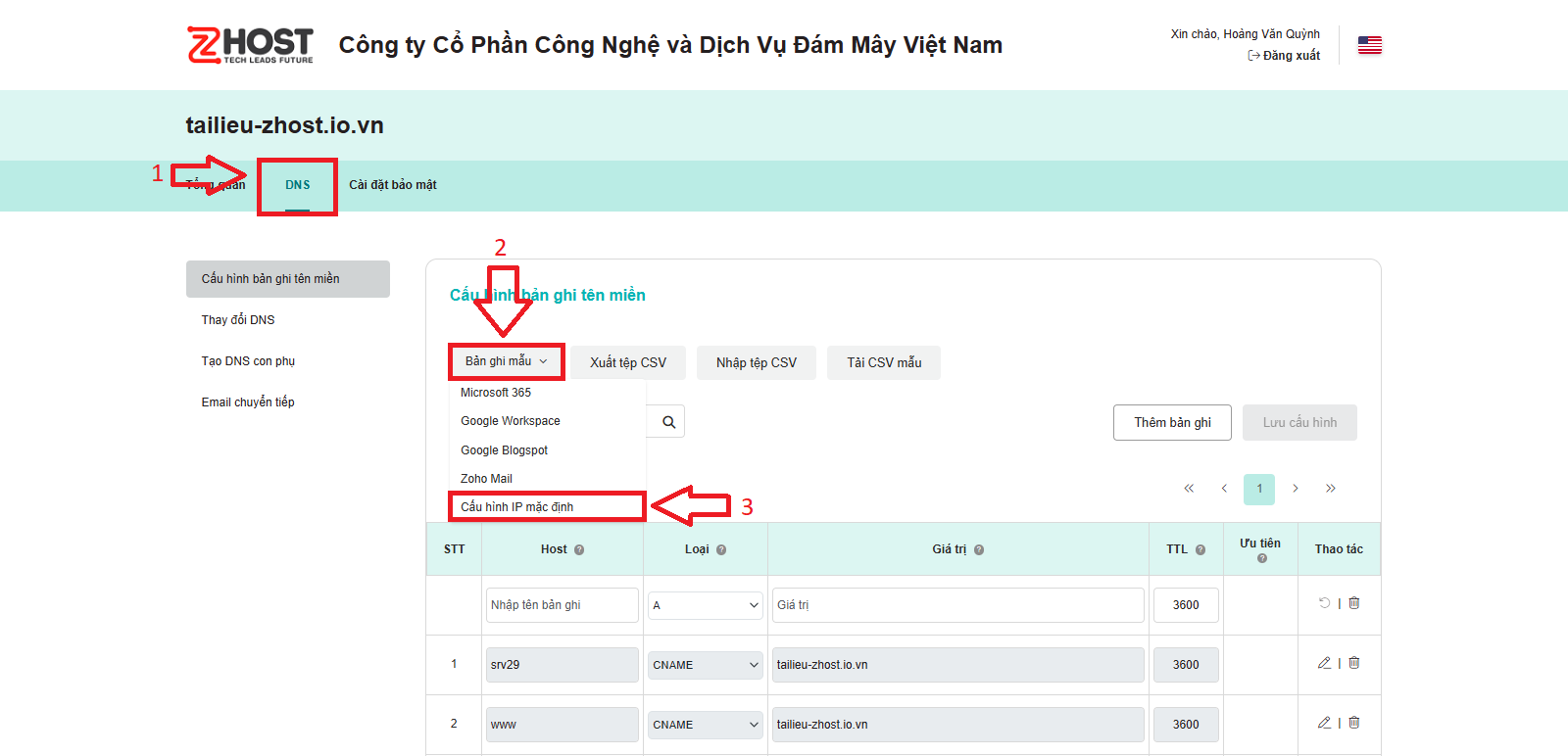Click edit pencil icon for srv29 record
This screenshot has width=1568, height=756.
[1324, 663]
